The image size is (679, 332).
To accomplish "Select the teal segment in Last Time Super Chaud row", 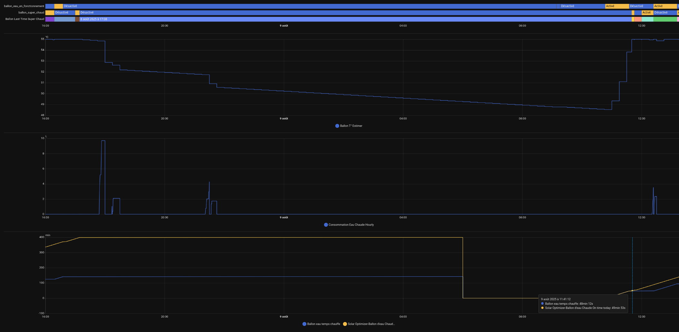I will pyautogui.click(x=647, y=19).
